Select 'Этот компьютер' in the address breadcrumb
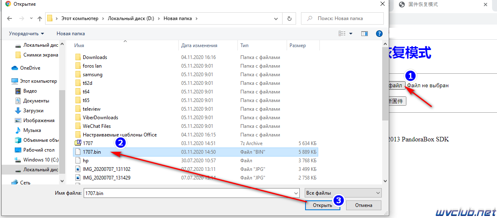The width and height of the screenshot is (497, 218). point(80,18)
